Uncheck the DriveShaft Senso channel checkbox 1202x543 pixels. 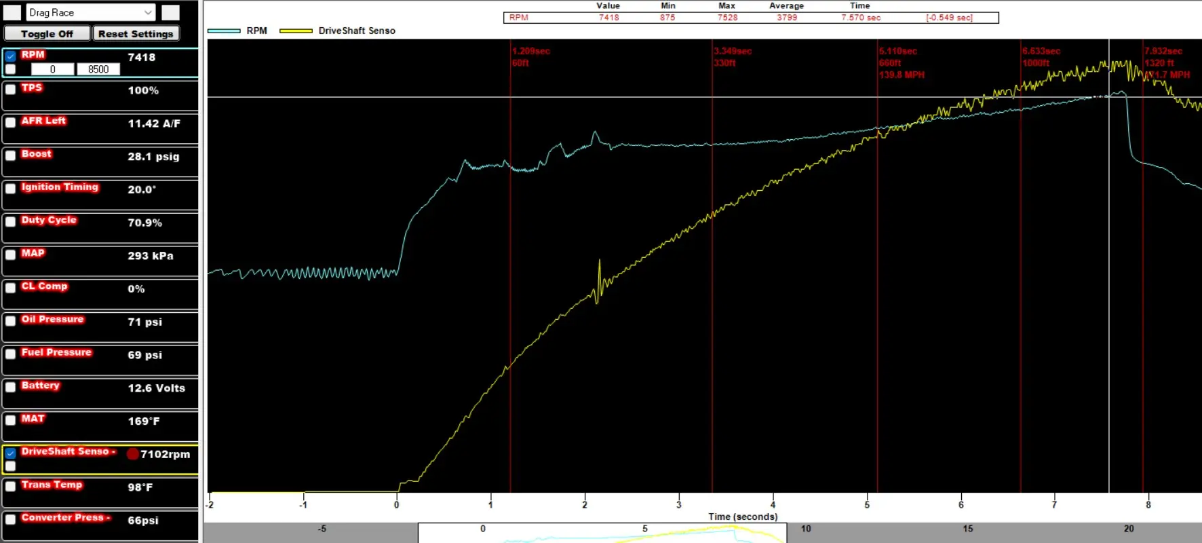[x=11, y=453]
